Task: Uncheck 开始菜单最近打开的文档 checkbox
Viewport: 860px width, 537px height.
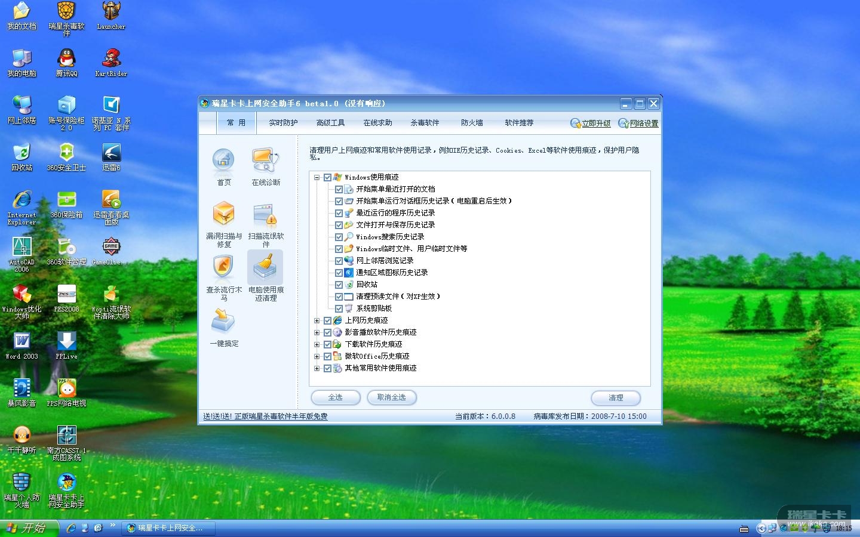Action: click(339, 189)
